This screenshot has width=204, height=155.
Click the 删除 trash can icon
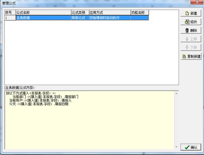(x=187, y=30)
